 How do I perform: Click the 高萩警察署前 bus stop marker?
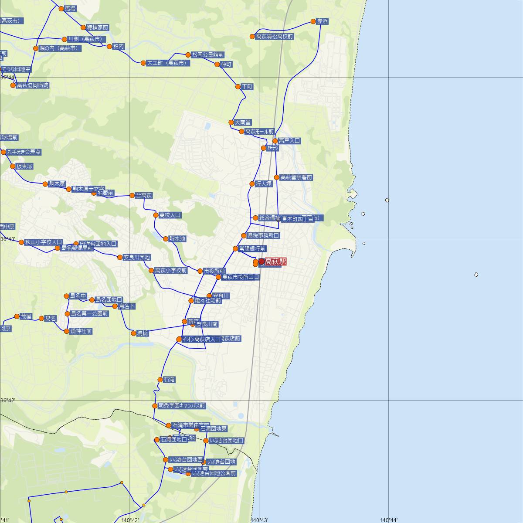pyautogui.click(x=276, y=177)
